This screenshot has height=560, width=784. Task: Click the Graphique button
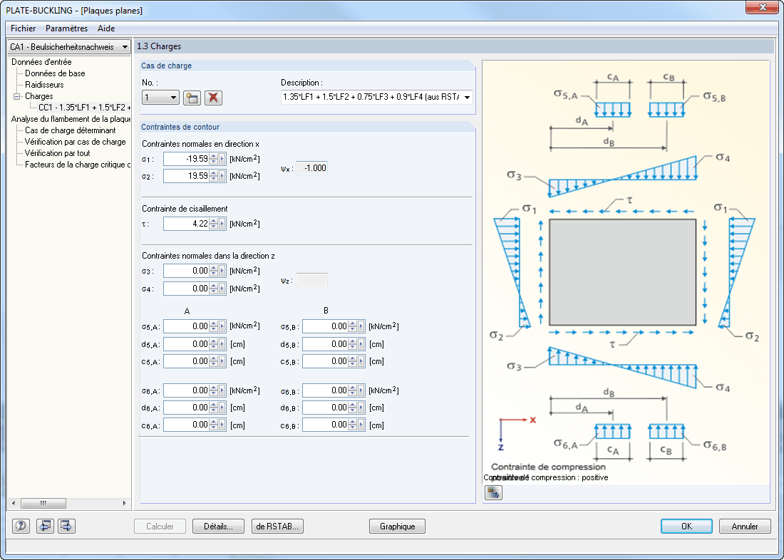point(398,526)
